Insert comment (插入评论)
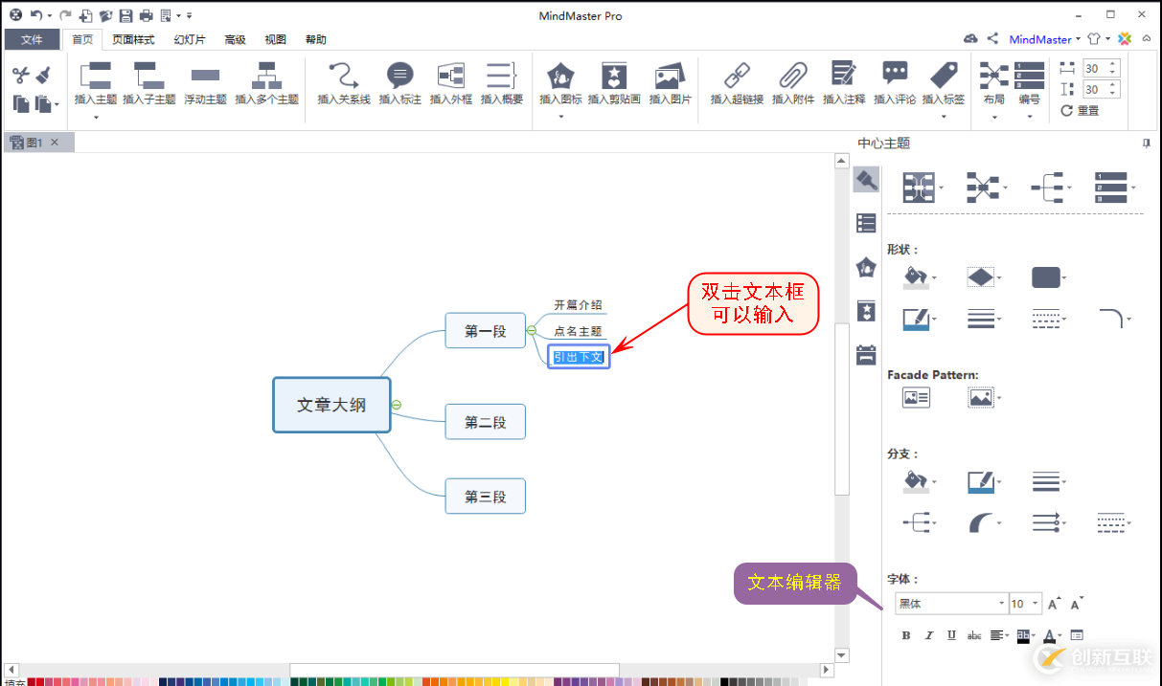The height and width of the screenshot is (686, 1162). pos(895,75)
